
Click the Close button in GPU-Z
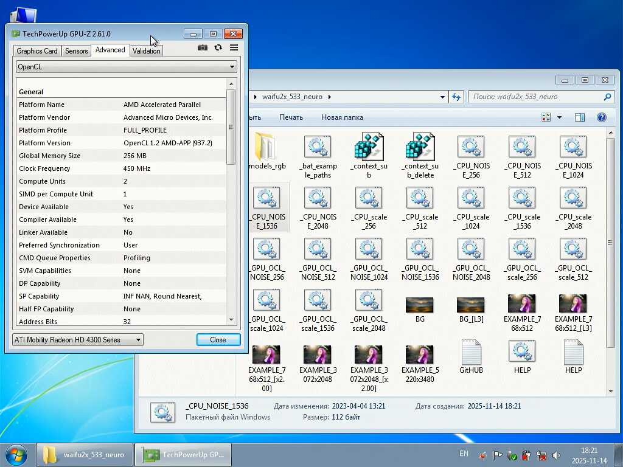point(218,340)
